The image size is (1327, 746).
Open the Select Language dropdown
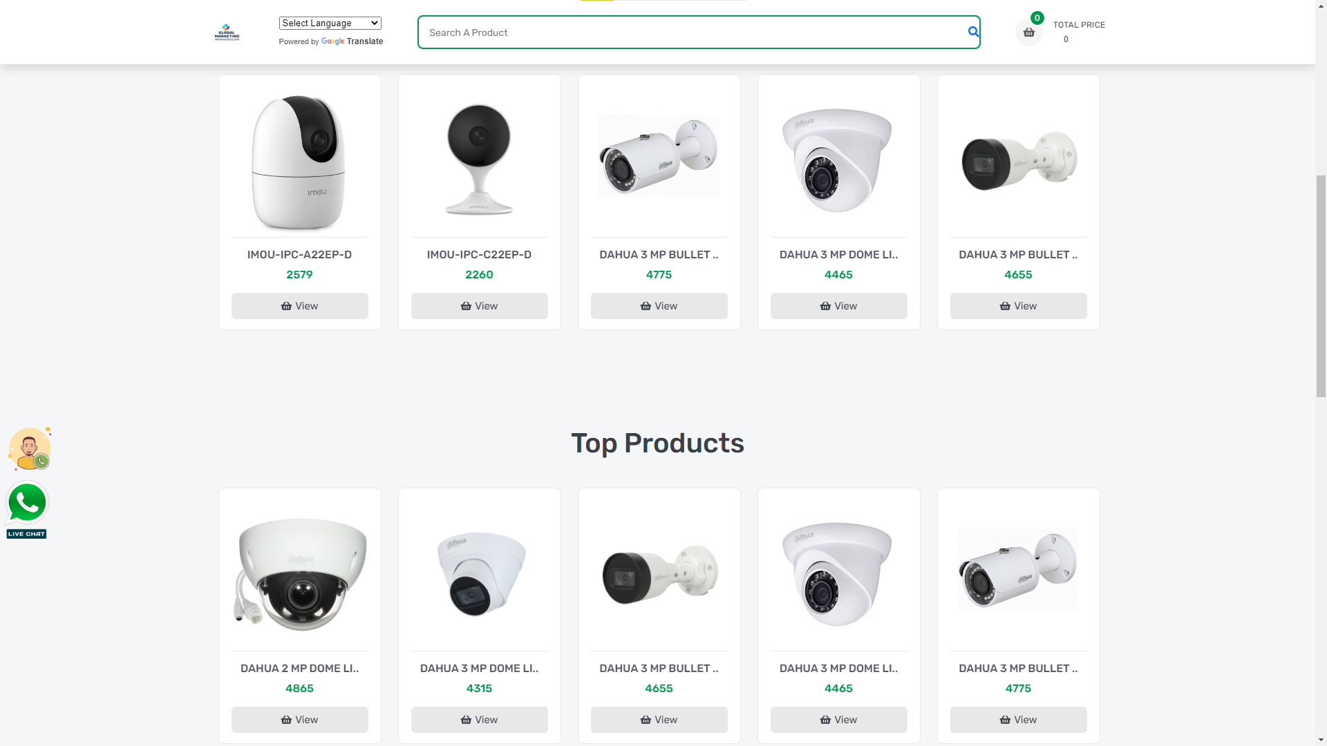click(x=330, y=23)
